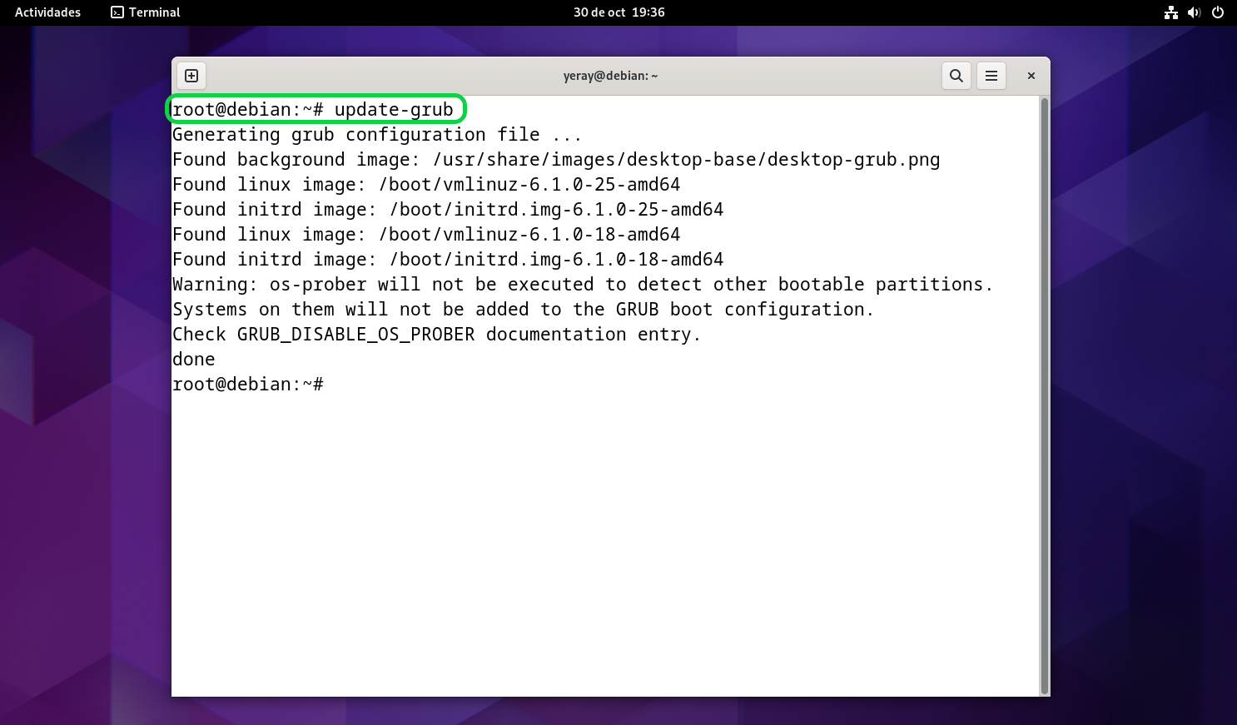
Task: Open the terminal search tool
Action: pos(956,76)
